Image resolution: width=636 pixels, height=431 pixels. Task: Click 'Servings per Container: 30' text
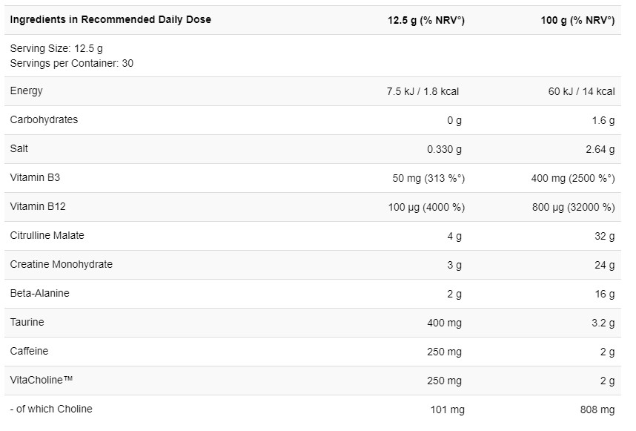72,63
